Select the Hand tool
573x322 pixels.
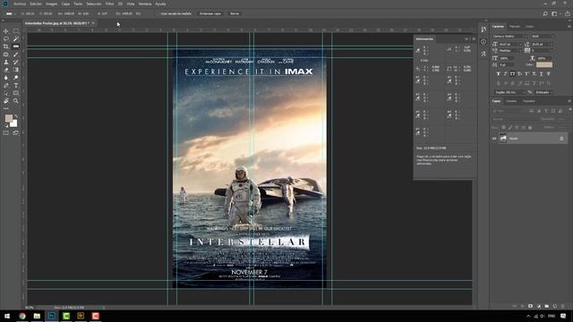pyautogui.click(x=6, y=101)
